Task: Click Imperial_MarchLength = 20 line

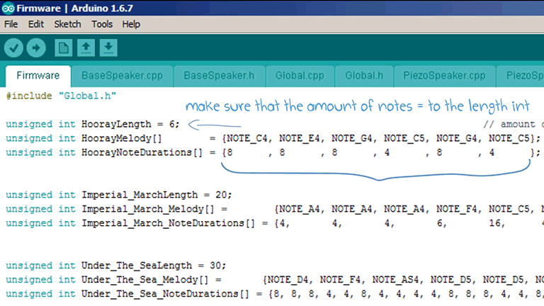Action: [x=119, y=195]
